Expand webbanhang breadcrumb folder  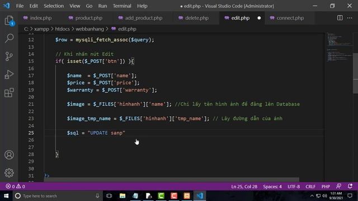[x=89, y=29]
